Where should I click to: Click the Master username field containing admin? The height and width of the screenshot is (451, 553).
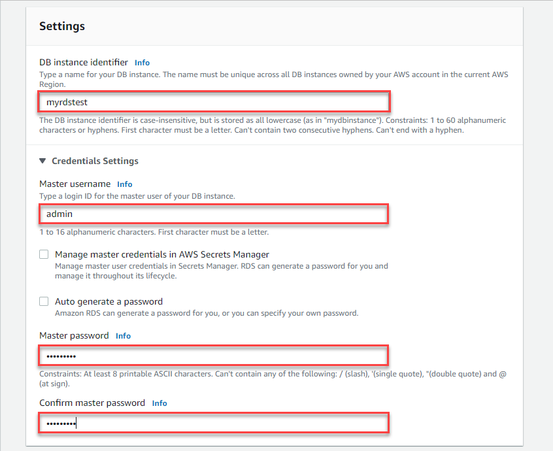[x=214, y=214]
